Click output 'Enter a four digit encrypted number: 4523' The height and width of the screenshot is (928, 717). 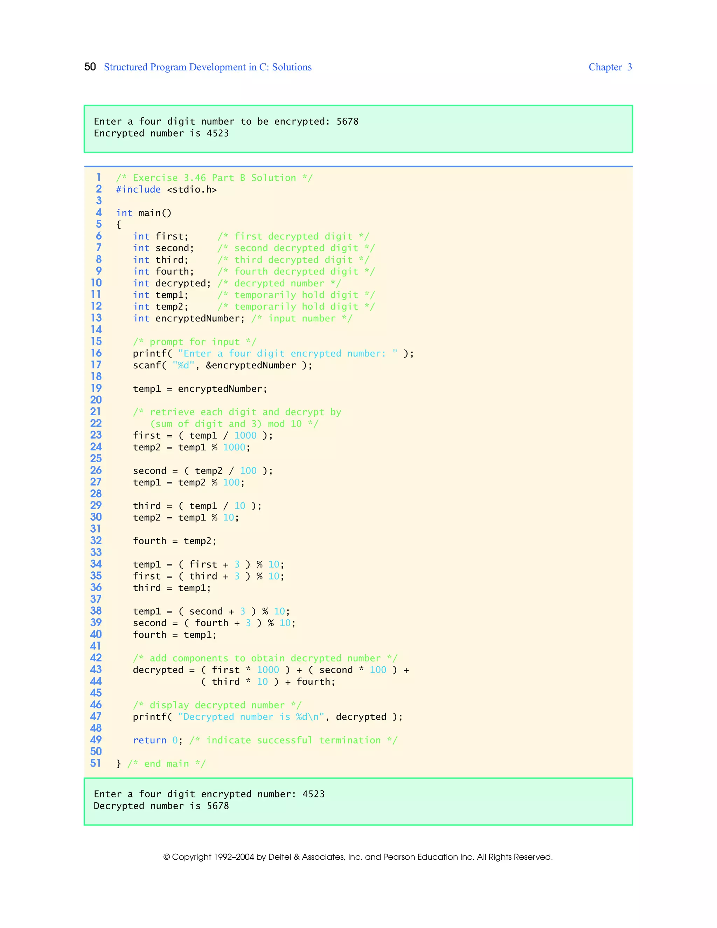[209, 794]
